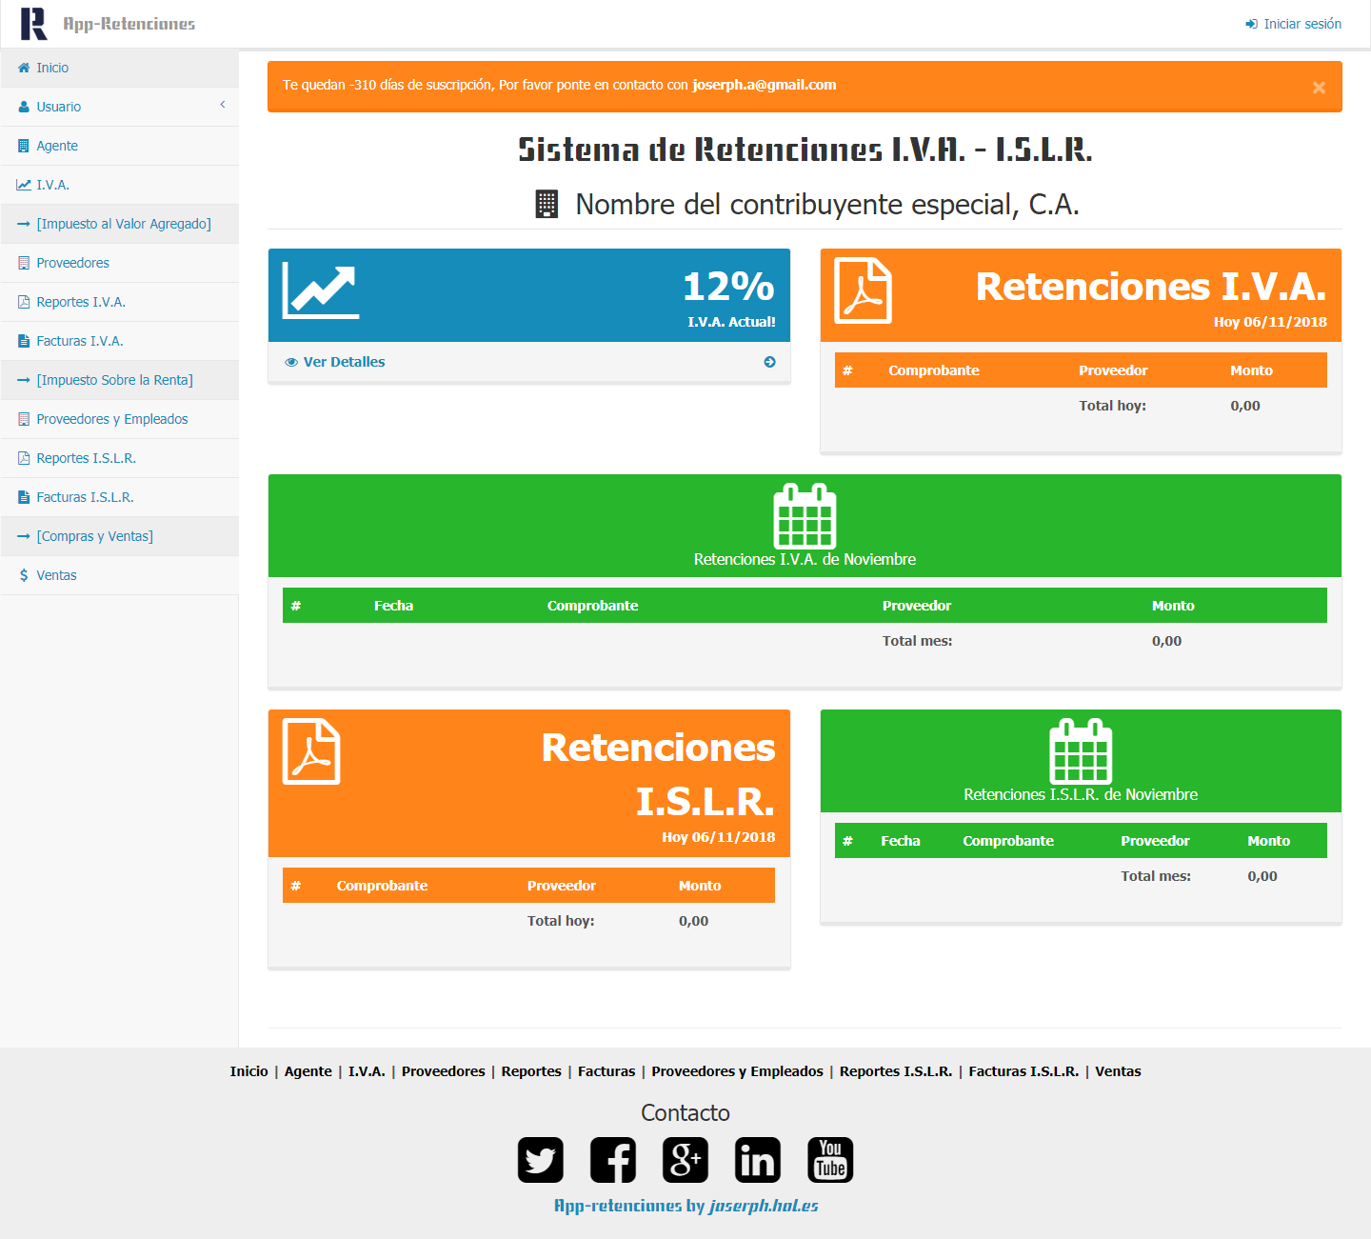The height and width of the screenshot is (1239, 1371).
Task: Select Reportes I.S.L.R. in sidebar
Action: (86, 458)
